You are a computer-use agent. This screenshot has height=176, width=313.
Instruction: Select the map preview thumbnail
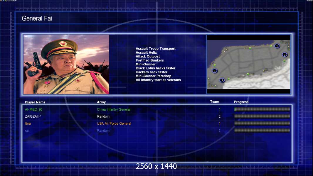point(248,64)
